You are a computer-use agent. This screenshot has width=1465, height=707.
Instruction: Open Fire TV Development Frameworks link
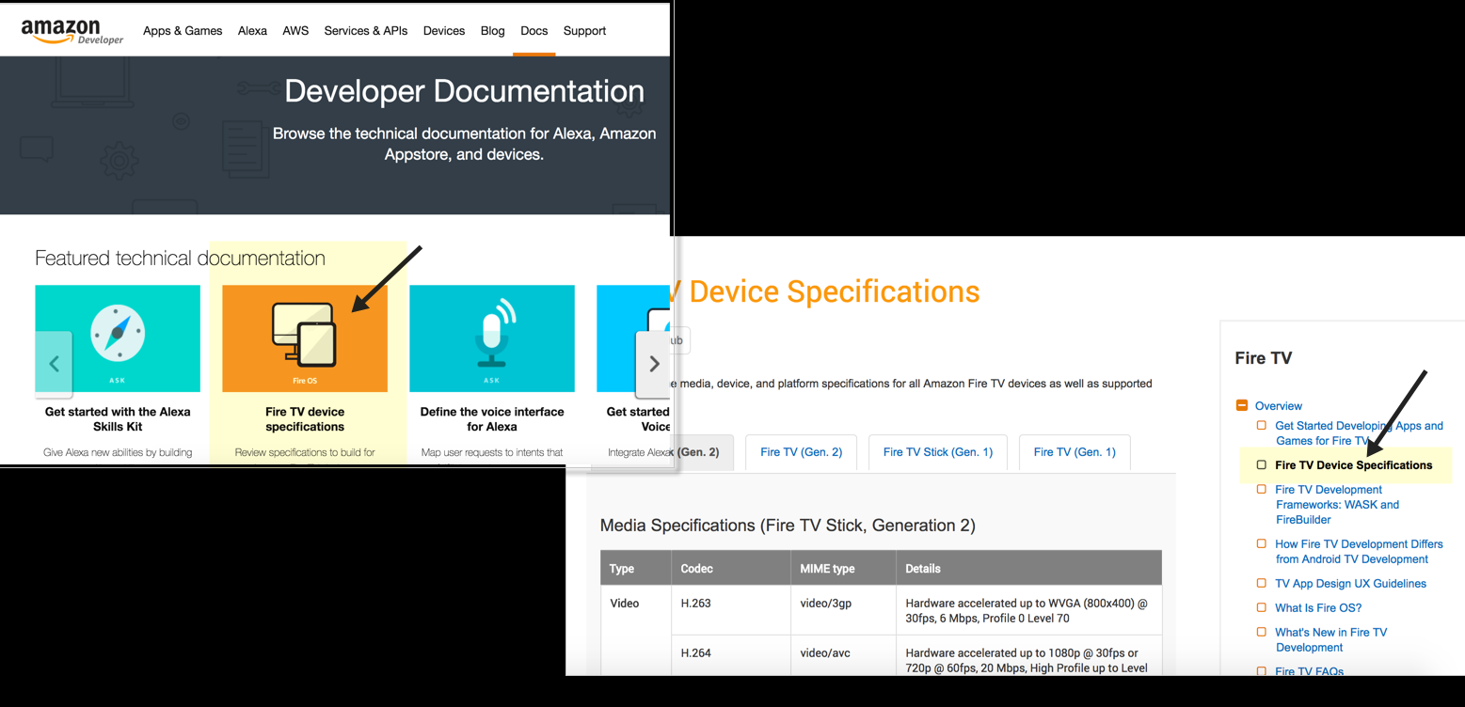coord(1337,505)
